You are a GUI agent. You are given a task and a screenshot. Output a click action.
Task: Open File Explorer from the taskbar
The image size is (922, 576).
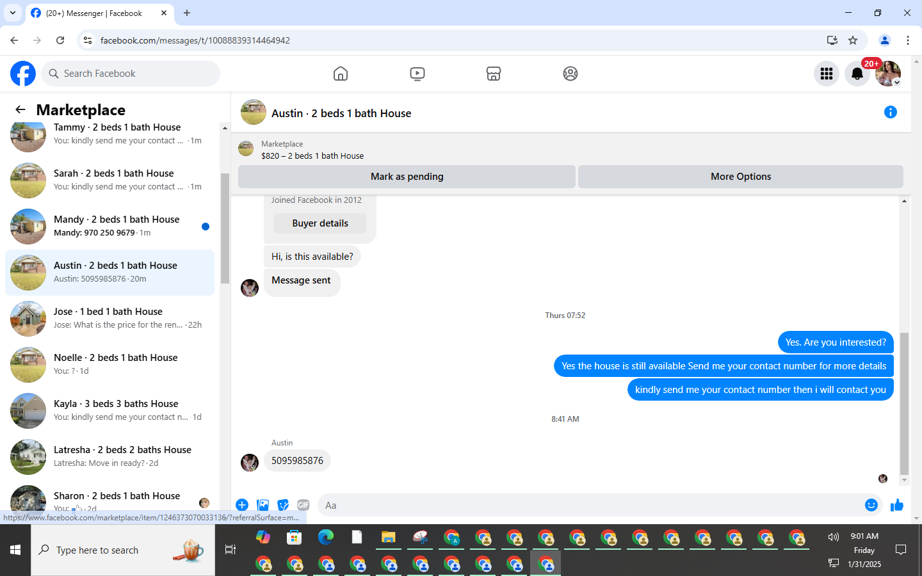(x=389, y=537)
